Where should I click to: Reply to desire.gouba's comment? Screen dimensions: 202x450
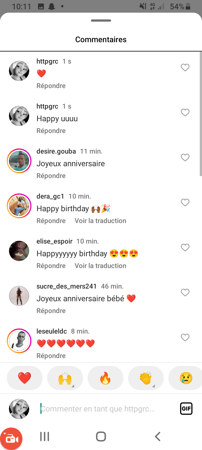click(x=51, y=176)
